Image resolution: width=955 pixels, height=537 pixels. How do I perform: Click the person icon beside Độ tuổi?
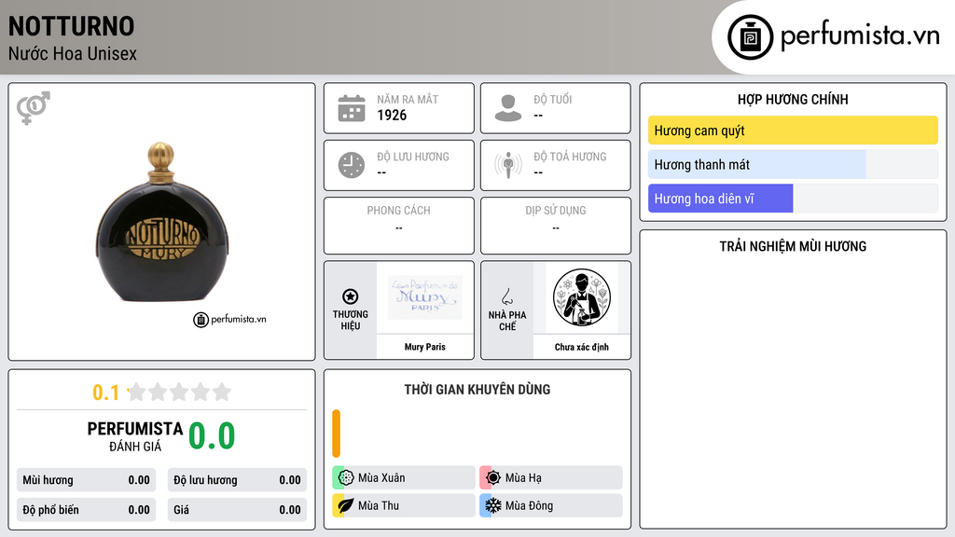[x=508, y=108]
